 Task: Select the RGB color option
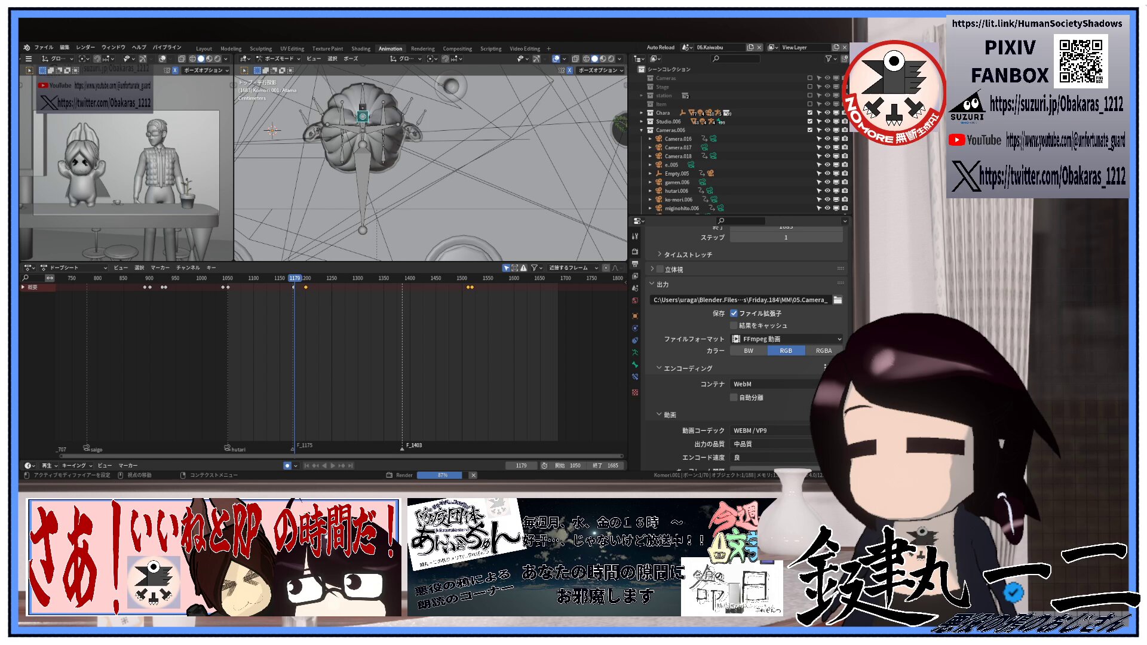pyautogui.click(x=786, y=351)
